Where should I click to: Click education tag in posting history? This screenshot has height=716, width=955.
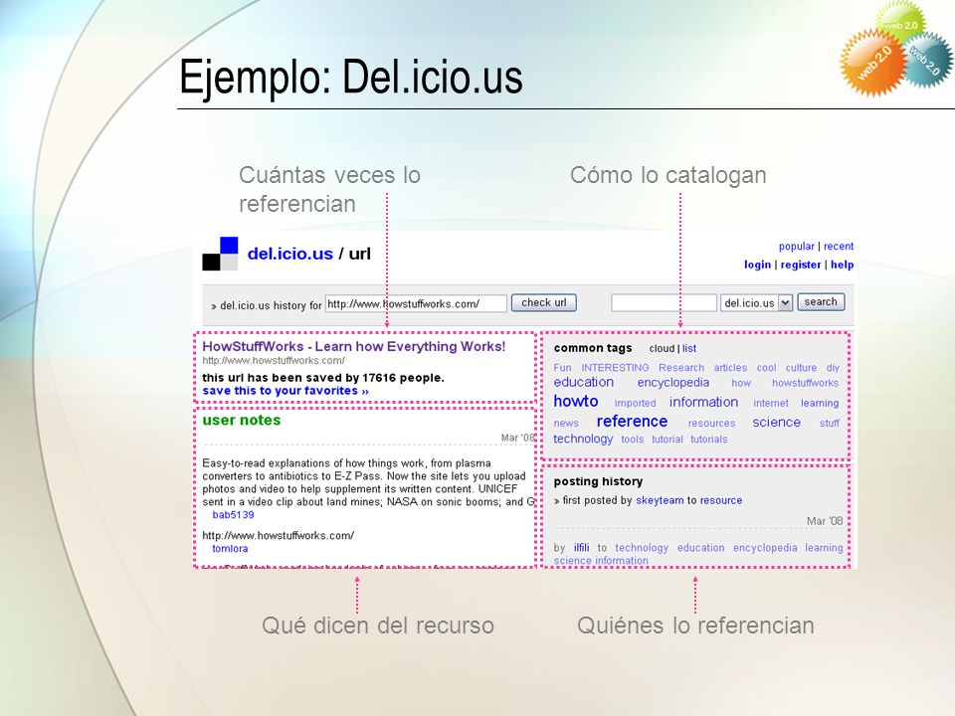[700, 548]
